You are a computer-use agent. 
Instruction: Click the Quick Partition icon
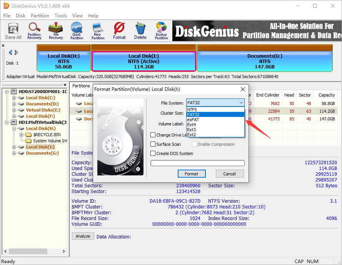(77, 31)
